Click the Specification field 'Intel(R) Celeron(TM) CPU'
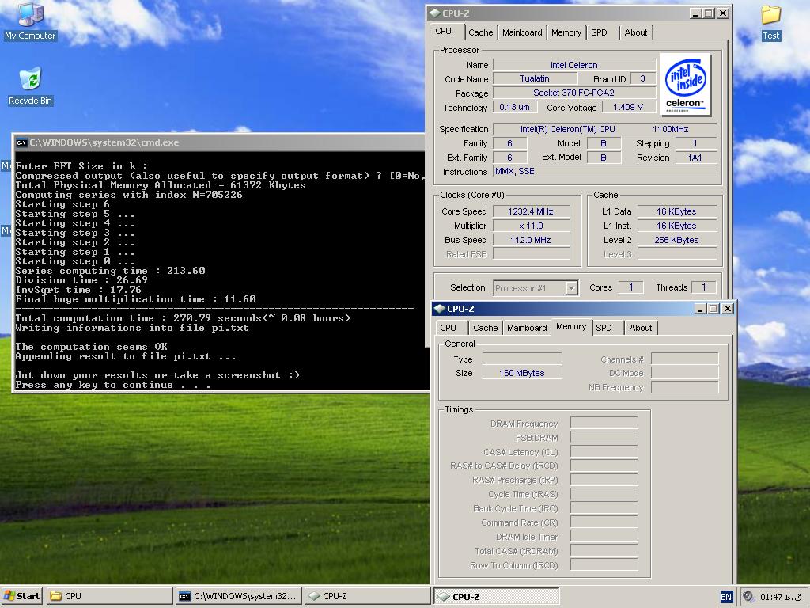This screenshot has width=810, height=608. click(x=605, y=129)
